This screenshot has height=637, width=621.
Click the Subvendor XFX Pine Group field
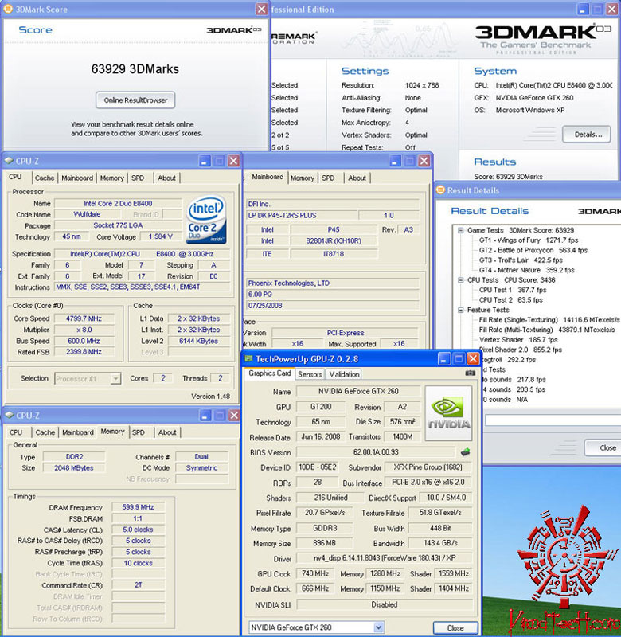point(428,467)
